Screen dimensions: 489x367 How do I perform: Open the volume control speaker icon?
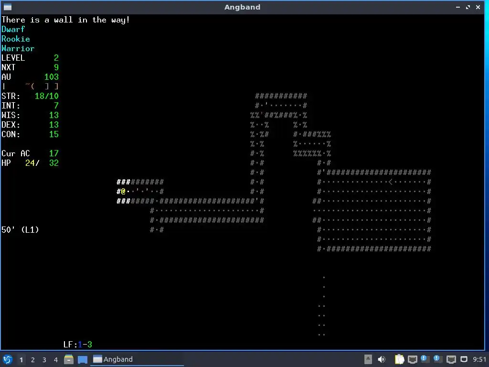click(x=382, y=359)
